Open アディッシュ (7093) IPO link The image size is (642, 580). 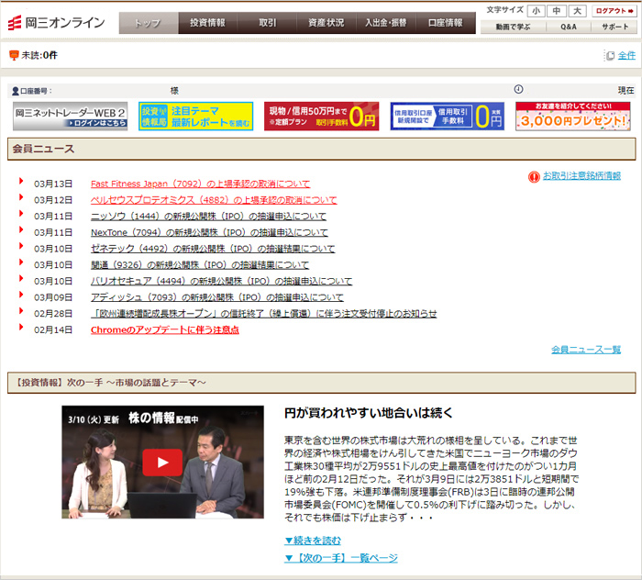[x=217, y=297]
